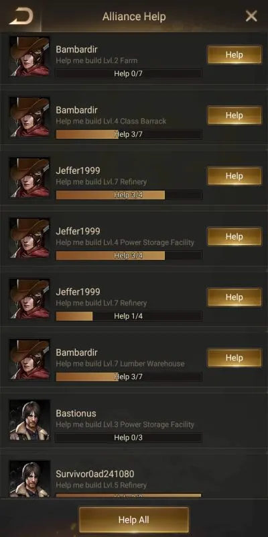Open Bambardir's avatar on Lumber Warehouse request
Screen dimensions: 268x537
pos(29,360)
